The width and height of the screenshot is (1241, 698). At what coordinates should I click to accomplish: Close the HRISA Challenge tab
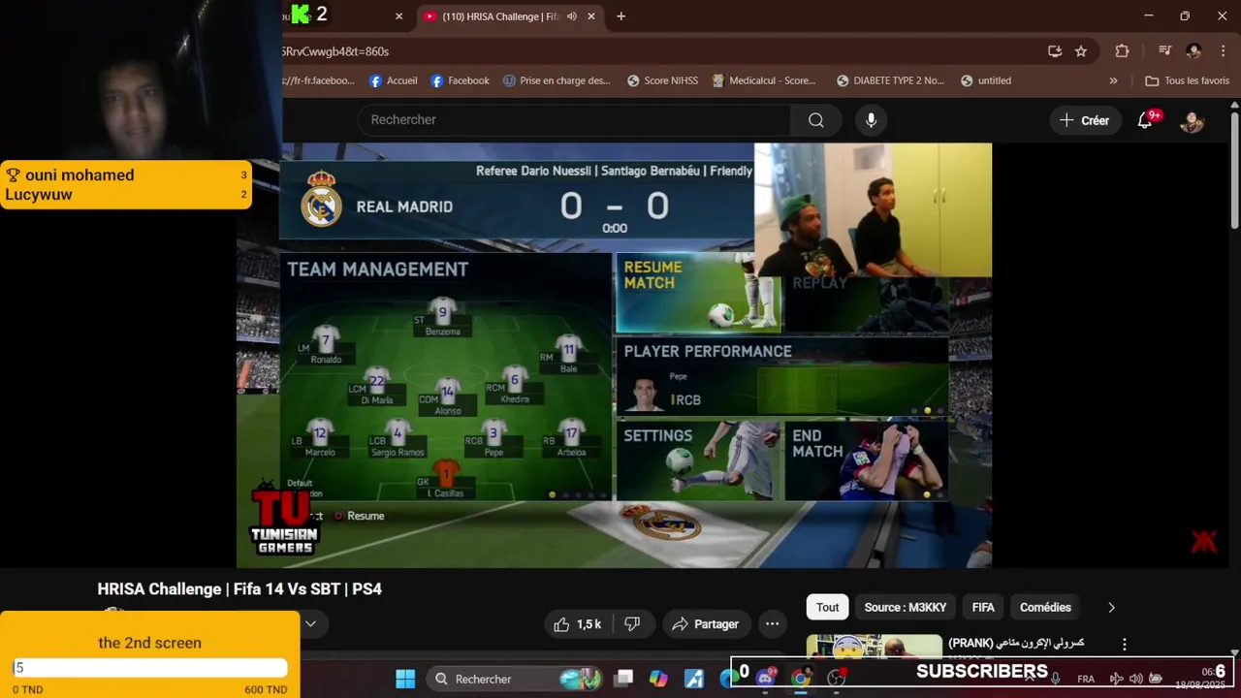(x=591, y=16)
